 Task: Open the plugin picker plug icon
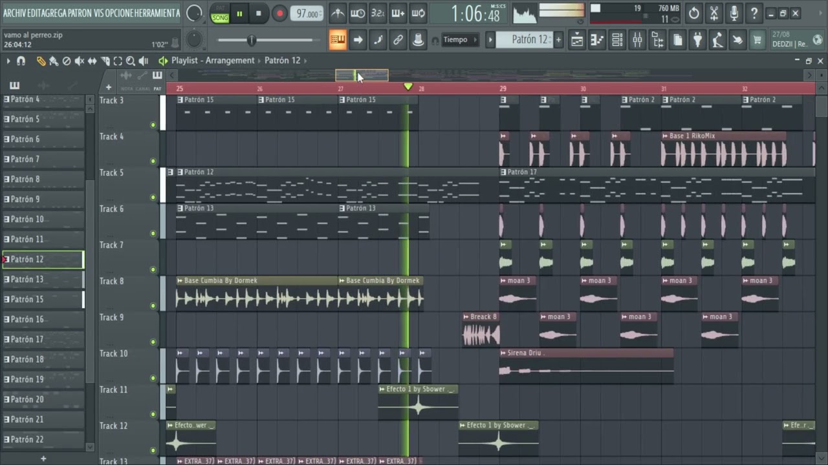pos(697,40)
